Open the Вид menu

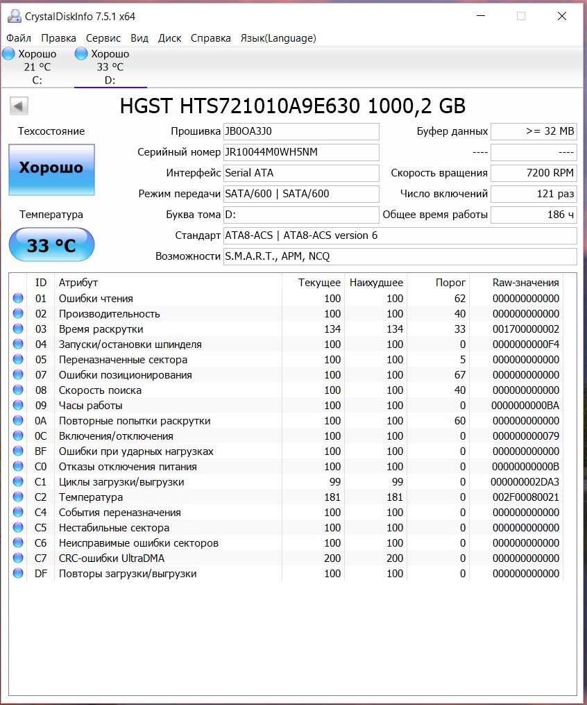(139, 38)
